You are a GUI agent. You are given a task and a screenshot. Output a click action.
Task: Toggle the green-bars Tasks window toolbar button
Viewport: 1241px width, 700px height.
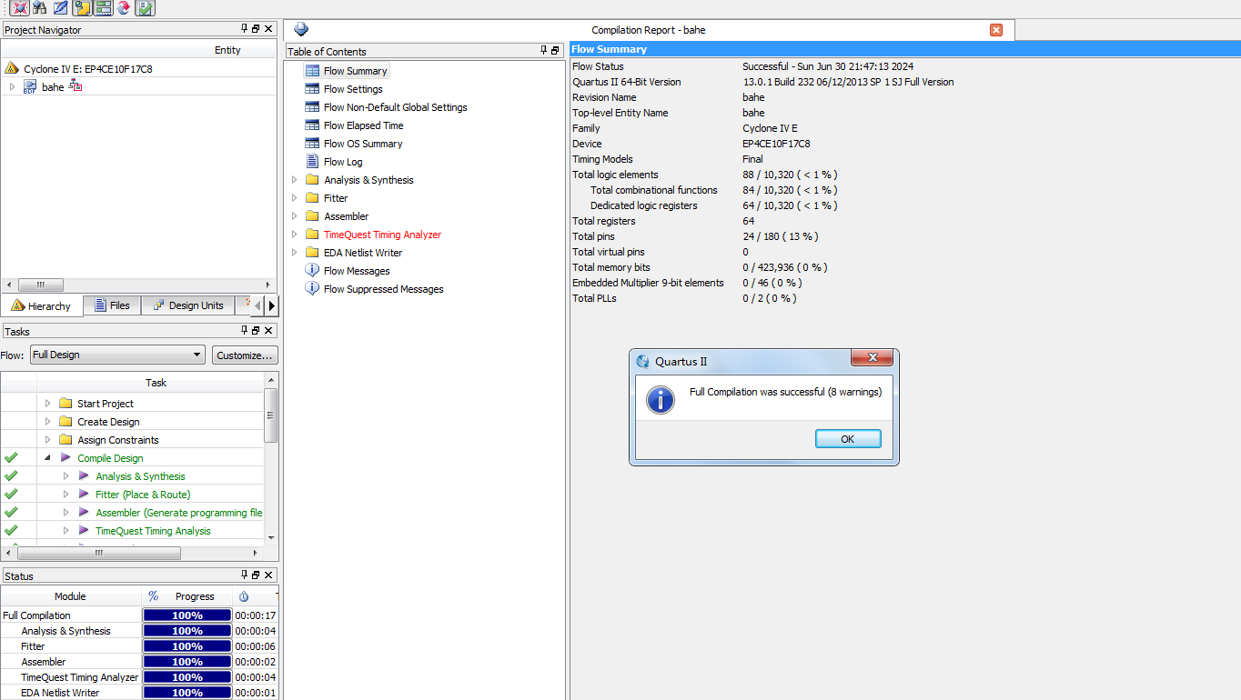[103, 8]
